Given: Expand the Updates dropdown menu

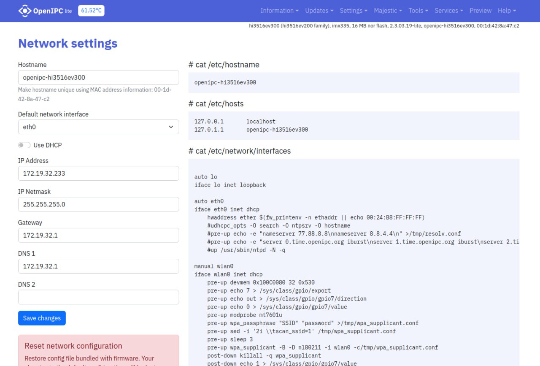Looking at the screenshot, I should 319,11.
